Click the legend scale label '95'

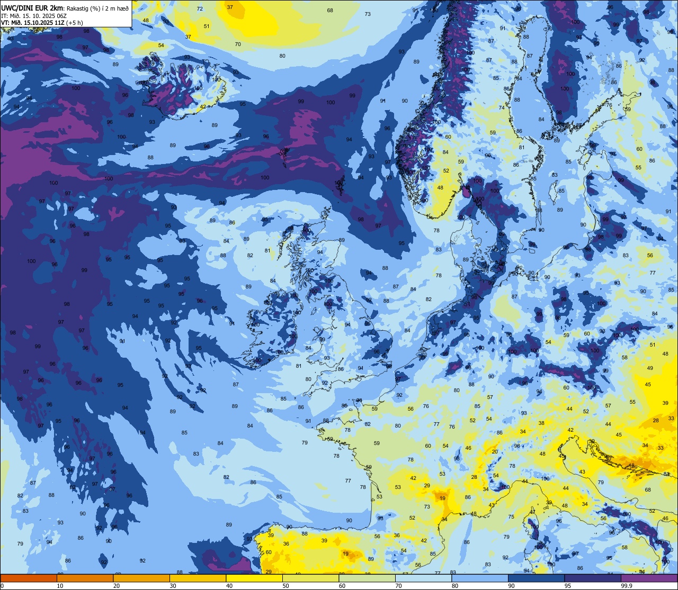568,586
